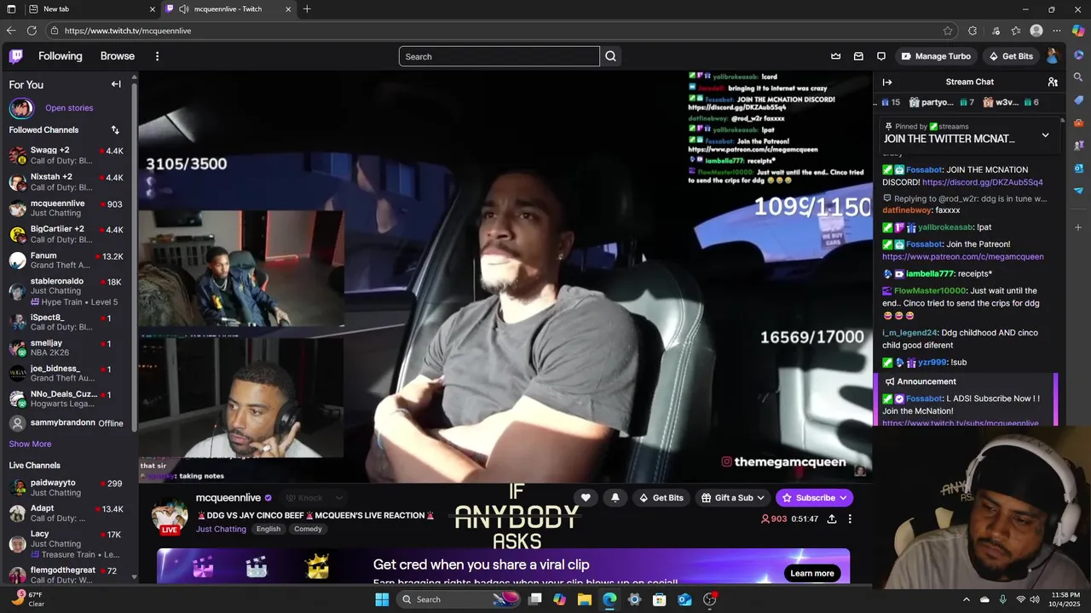
Task: Open the user profile avatar menu
Action: (x=1053, y=56)
